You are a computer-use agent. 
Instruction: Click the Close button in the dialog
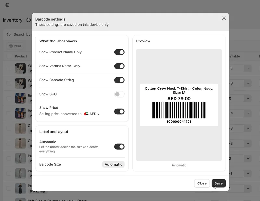click(x=202, y=183)
